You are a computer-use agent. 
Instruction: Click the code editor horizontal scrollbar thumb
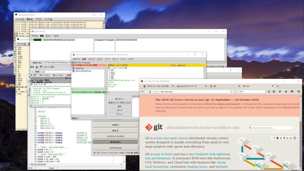pos(39,164)
